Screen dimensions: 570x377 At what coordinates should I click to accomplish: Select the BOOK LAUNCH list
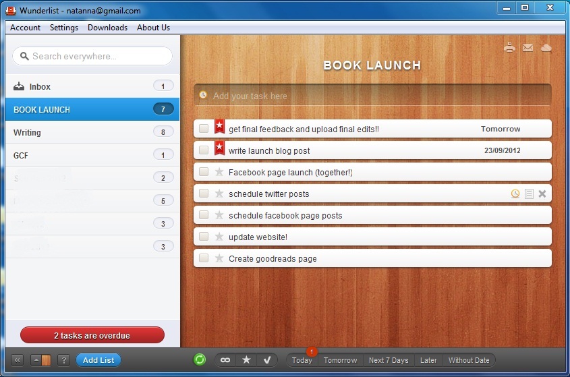click(92, 109)
